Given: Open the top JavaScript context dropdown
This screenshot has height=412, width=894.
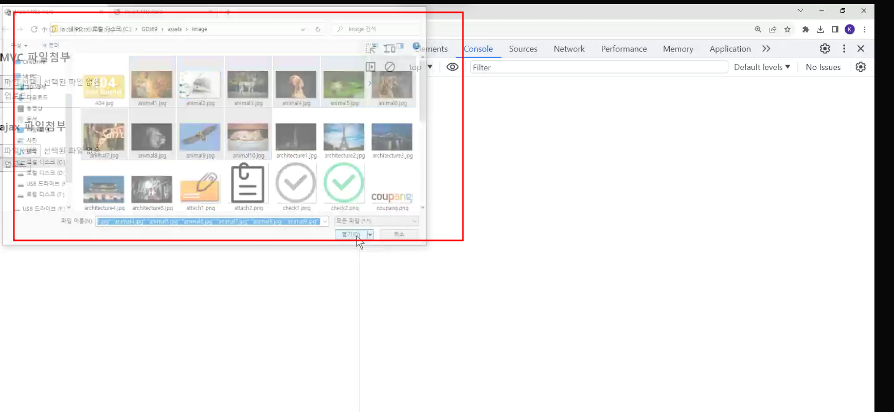Looking at the screenshot, I should (x=421, y=67).
